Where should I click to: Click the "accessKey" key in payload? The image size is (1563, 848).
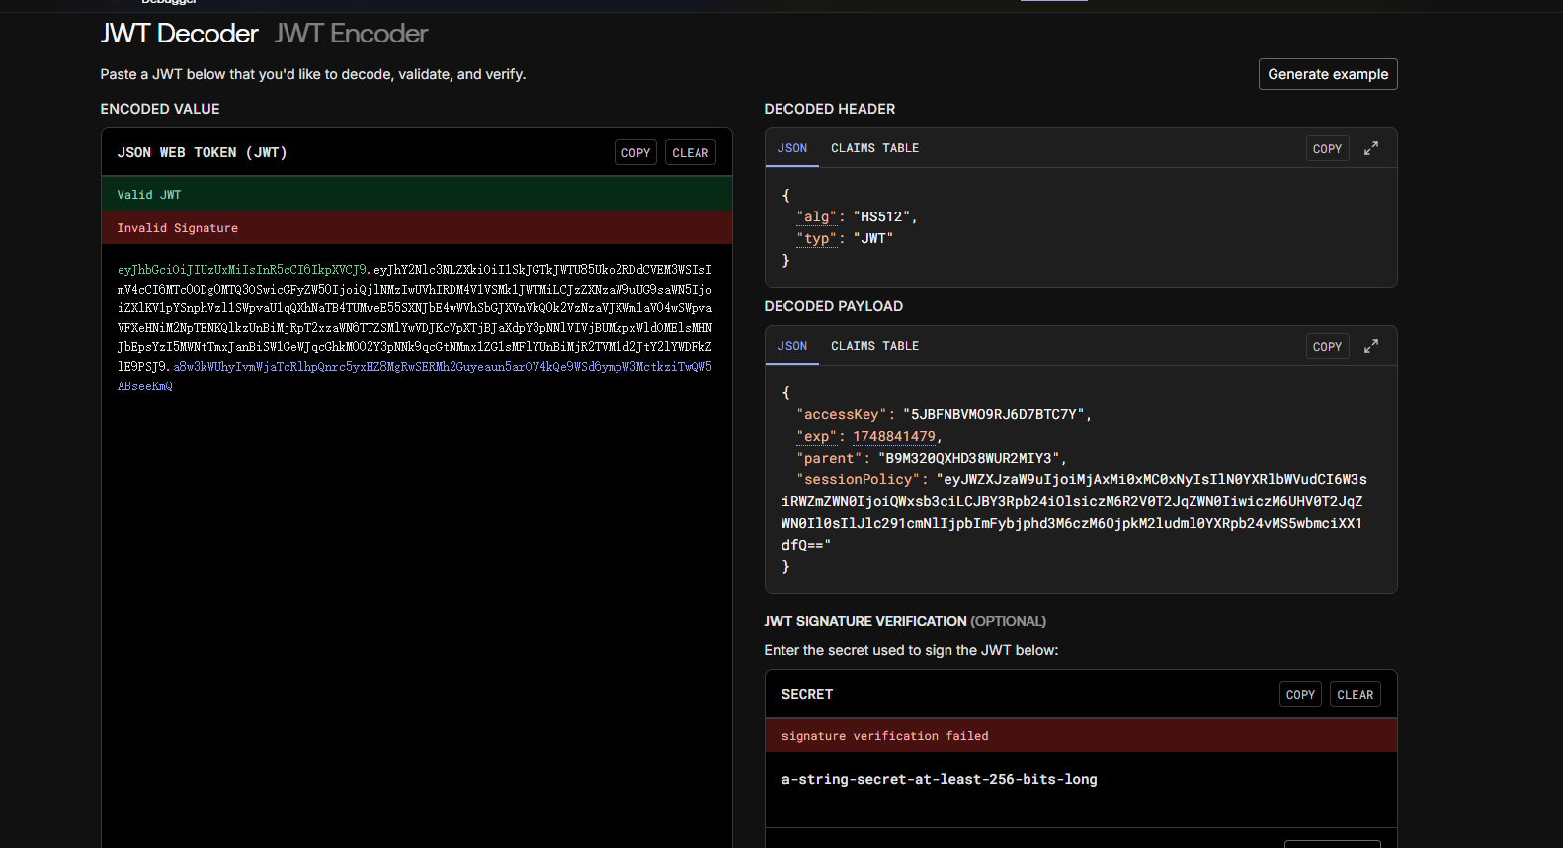(x=841, y=415)
